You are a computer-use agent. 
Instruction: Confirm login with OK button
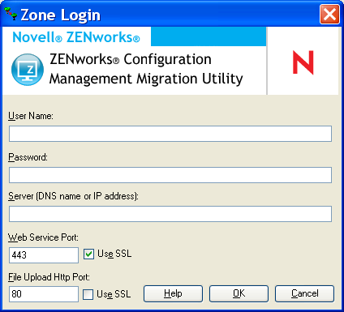239,293
